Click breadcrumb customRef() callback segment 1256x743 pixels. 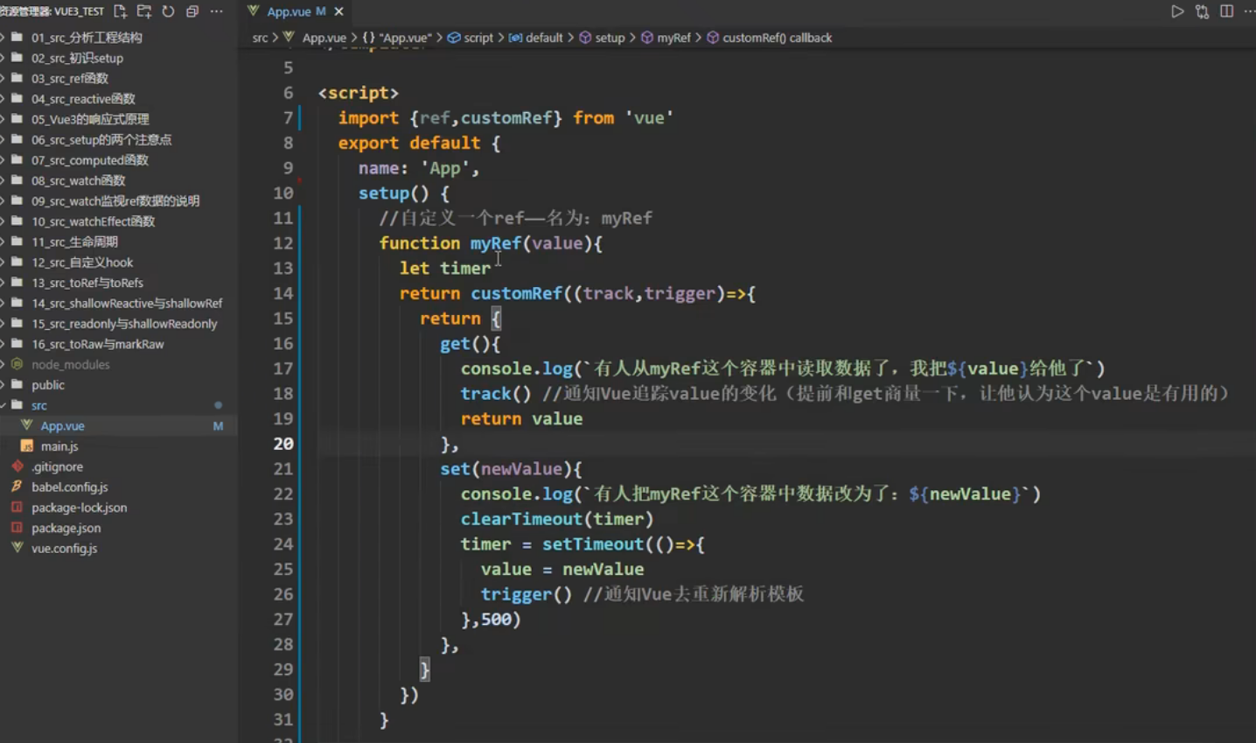[x=777, y=38]
